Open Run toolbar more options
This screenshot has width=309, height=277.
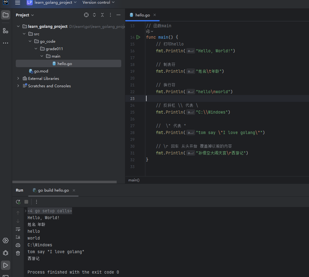click(36, 202)
